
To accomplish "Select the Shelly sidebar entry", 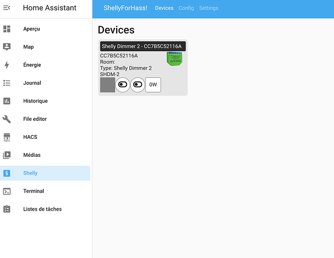I will (45, 173).
